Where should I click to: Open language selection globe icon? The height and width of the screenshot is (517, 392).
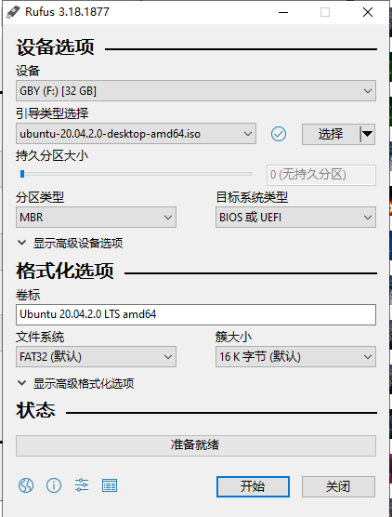tap(26, 485)
